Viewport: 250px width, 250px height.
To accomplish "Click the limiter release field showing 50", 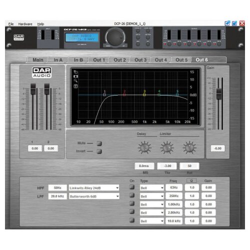I will 189,166.
